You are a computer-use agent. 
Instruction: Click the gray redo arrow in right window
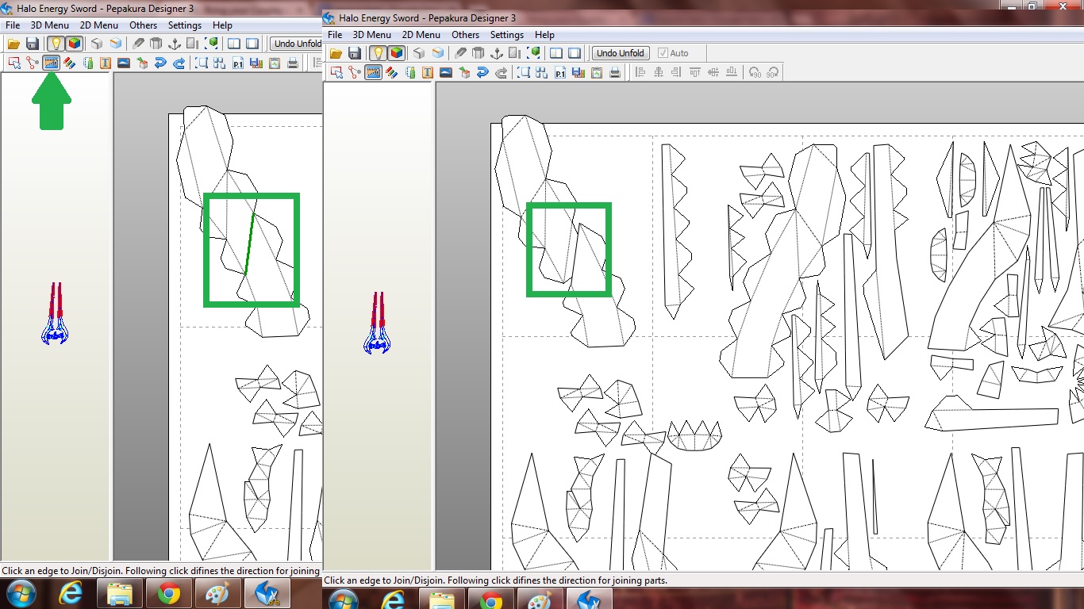pyautogui.click(x=501, y=73)
